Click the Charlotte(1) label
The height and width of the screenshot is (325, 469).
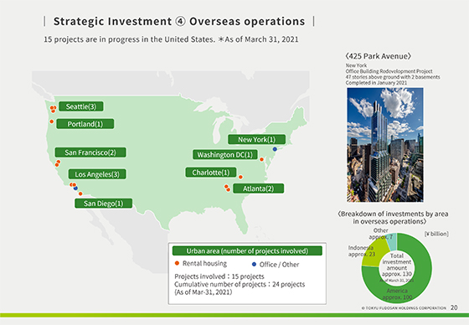click(211, 173)
